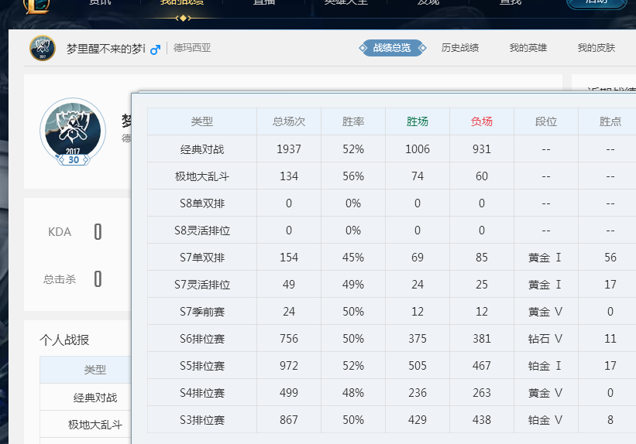Click the 总击杀 label in left panel
Screen dimensions: 636x444
tap(60, 279)
